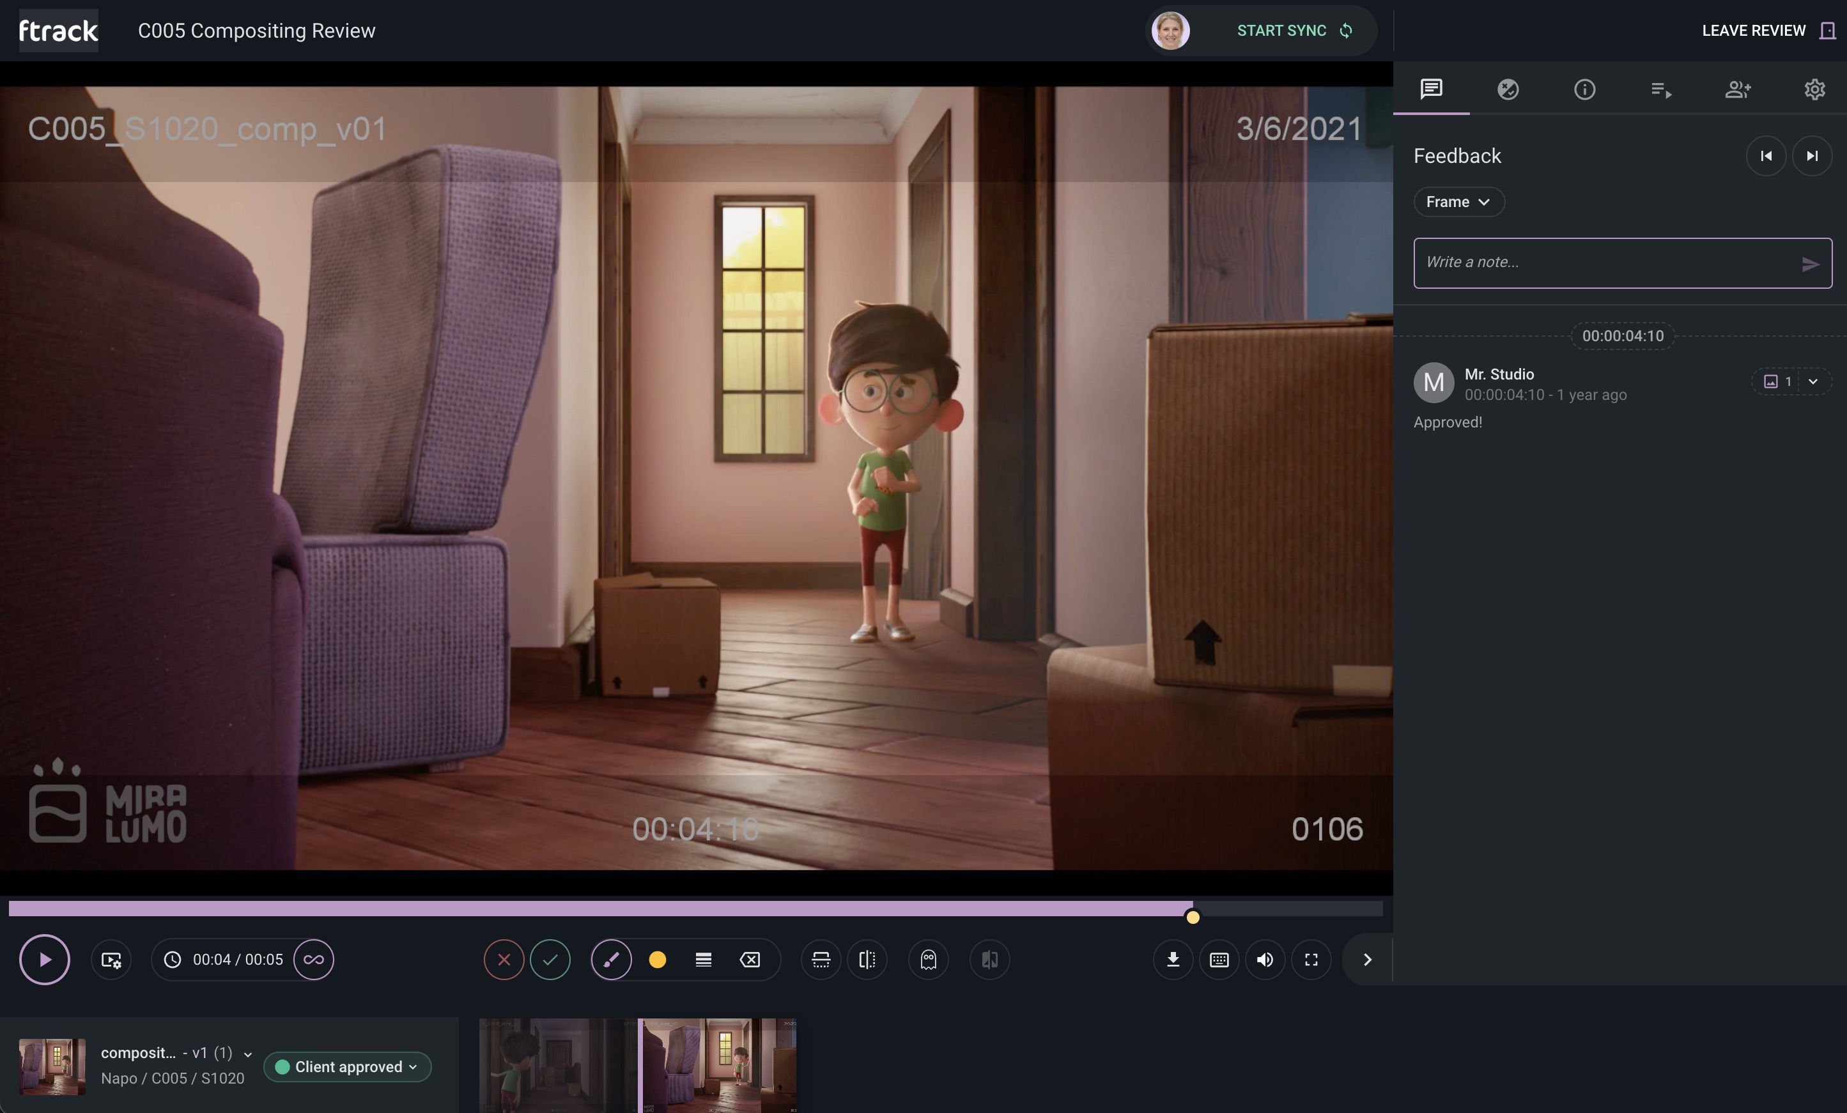Click the Mr. Studio avatar

(1434, 382)
